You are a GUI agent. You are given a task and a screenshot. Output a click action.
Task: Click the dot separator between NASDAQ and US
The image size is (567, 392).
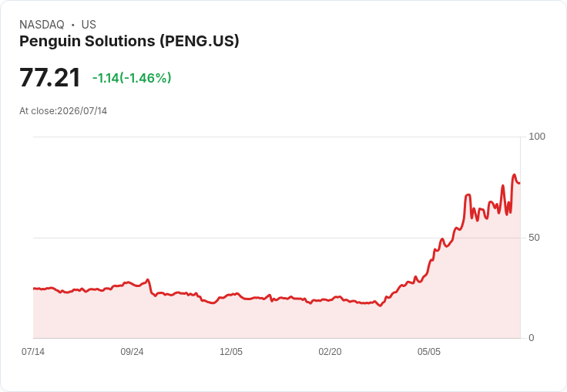pos(72,25)
